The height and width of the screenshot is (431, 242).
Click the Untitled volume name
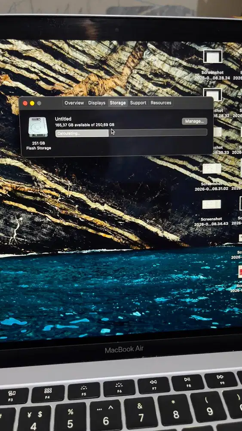tap(63, 119)
